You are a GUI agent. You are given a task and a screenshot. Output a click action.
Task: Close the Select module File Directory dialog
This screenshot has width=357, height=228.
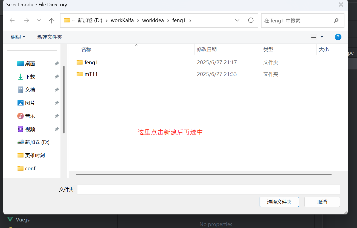(x=341, y=5)
